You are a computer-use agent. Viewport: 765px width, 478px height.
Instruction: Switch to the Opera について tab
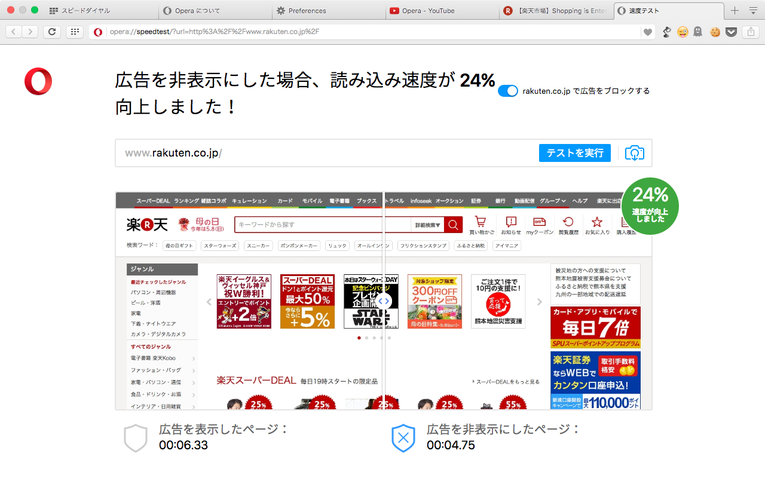tap(214, 11)
